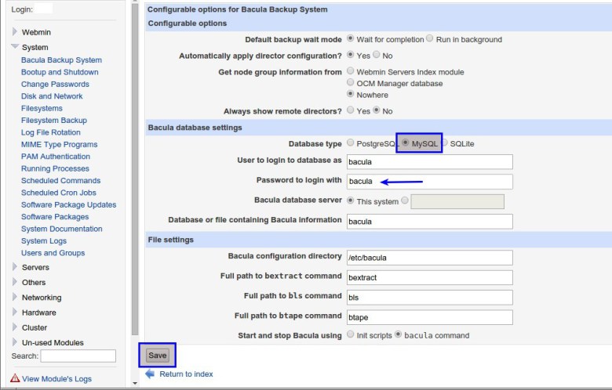Open Software Packages module
This screenshot has width=612, height=390.
coord(55,217)
